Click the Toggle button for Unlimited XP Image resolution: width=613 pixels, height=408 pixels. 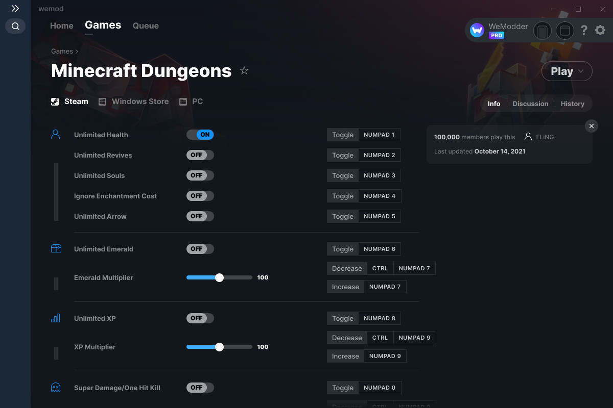(343, 318)
